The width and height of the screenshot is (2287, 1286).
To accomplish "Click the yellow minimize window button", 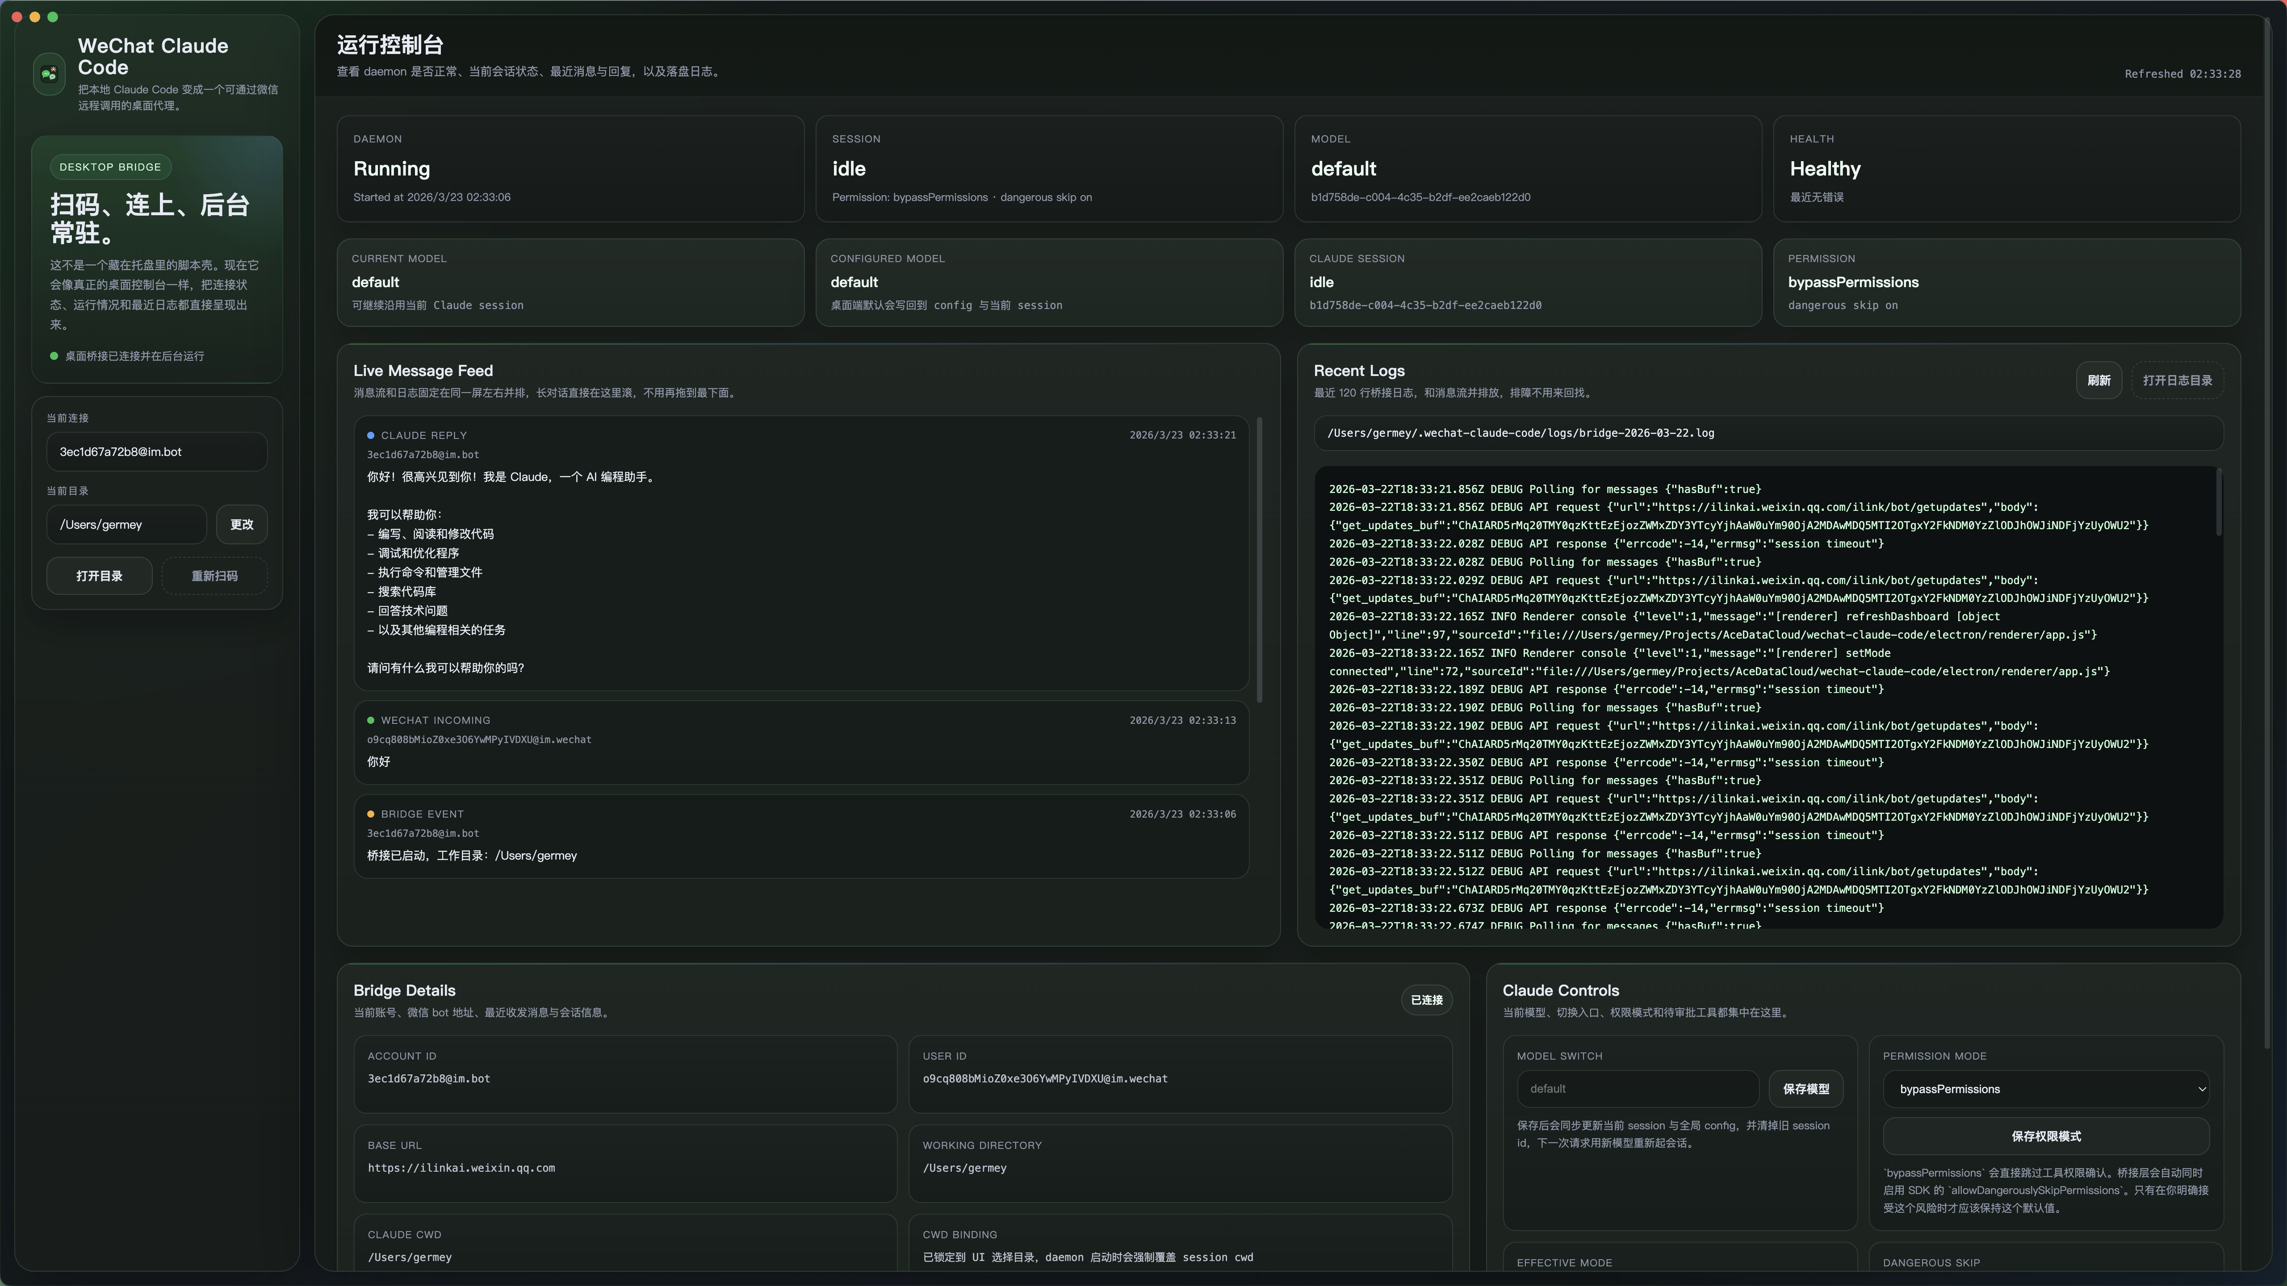I will point(35,17).
